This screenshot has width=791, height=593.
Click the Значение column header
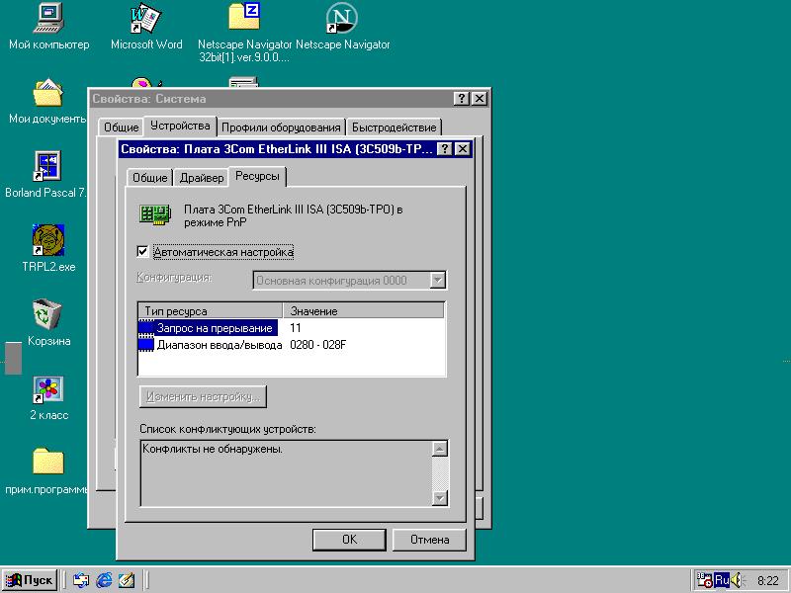point(363,310)
